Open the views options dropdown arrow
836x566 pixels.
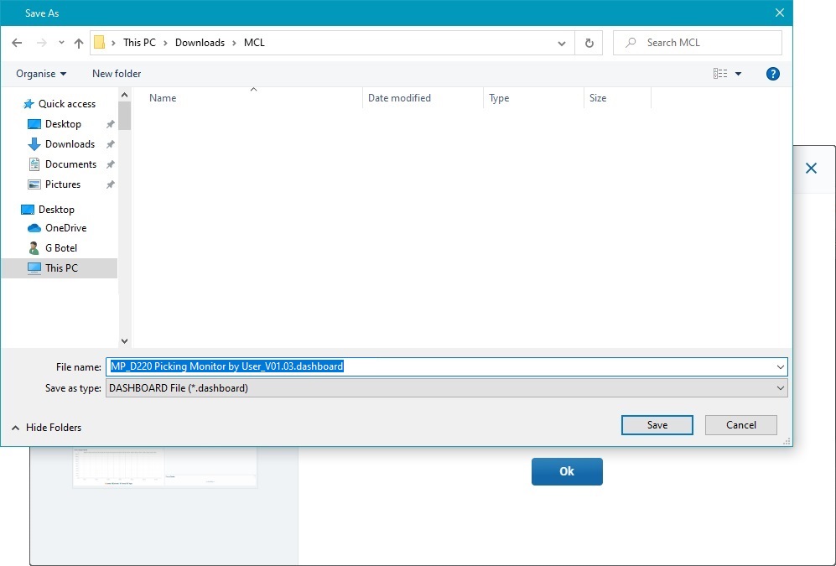pos(736,74)
